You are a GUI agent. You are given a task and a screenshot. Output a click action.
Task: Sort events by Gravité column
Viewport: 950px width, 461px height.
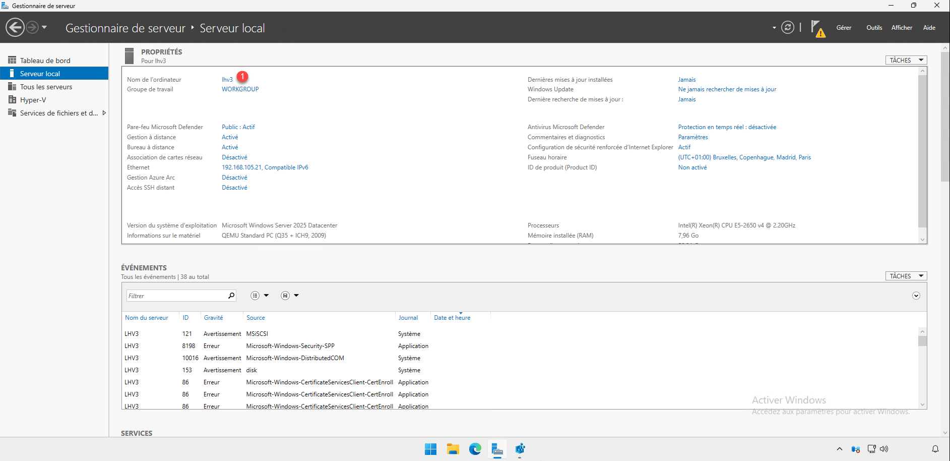click(213, 318)
